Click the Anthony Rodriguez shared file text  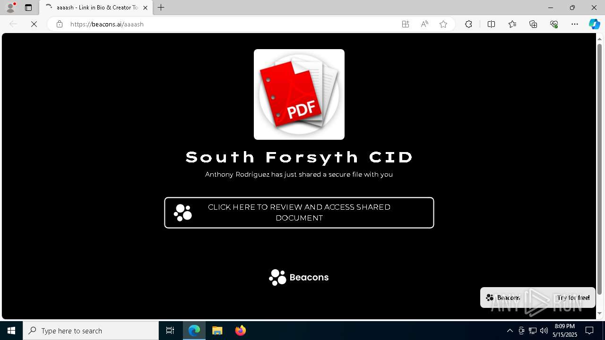click(299, 174)
